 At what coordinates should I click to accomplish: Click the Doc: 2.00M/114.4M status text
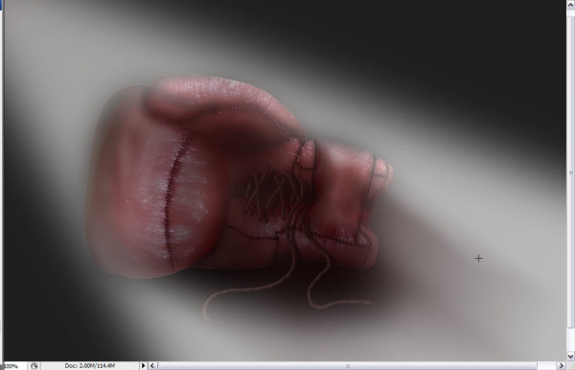pyautogui.click(x=90, y=365)
